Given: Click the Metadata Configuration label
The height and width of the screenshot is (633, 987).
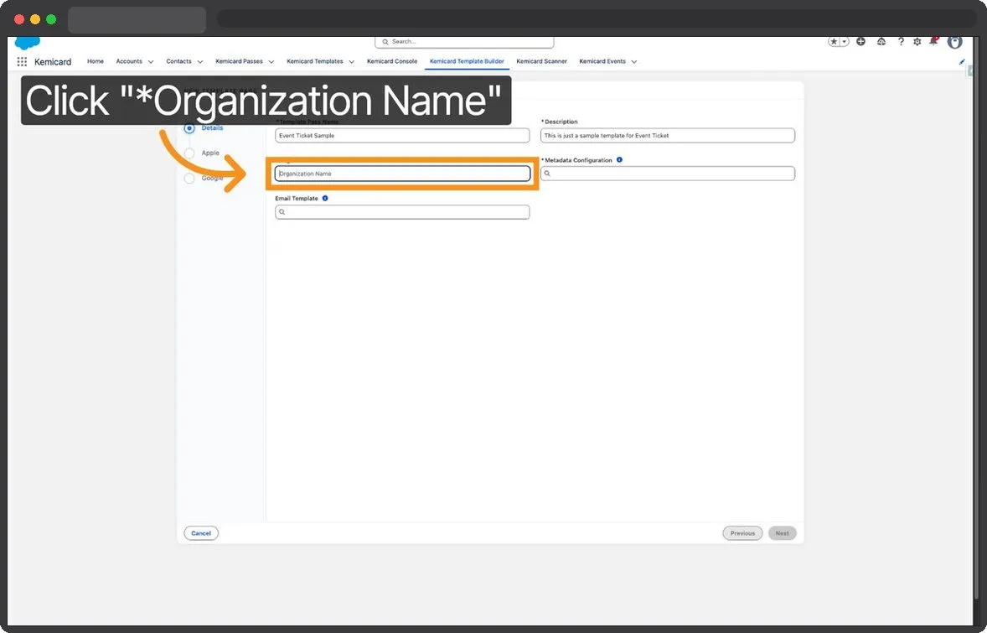Looking at the screenshot, I should [578, 160].
